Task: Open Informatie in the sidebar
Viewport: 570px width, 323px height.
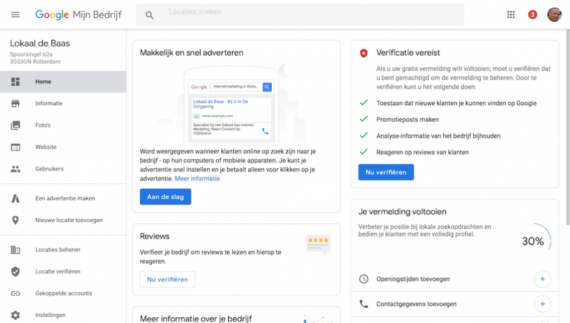Action: pyautogui.click(x=63, y=103)
